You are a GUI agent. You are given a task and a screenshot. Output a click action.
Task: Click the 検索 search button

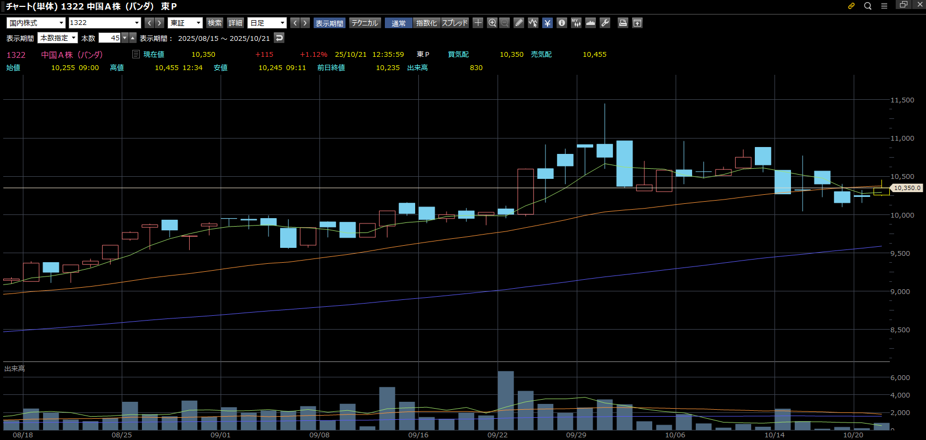(x=215, y=23)
